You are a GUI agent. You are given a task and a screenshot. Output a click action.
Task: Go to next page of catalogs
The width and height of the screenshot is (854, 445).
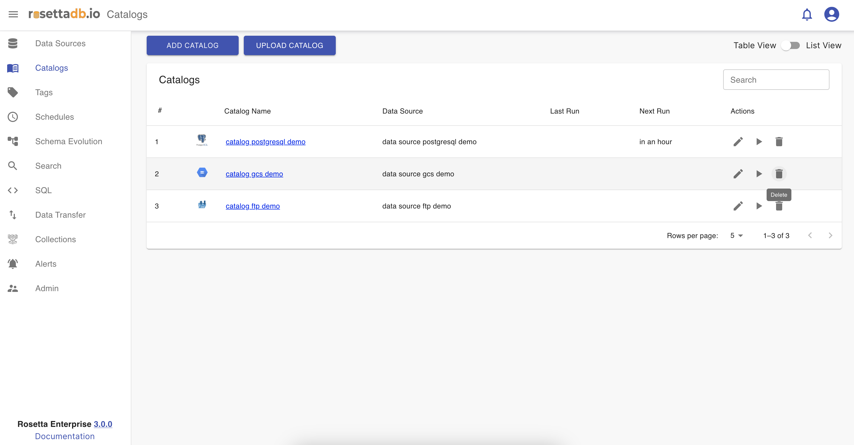830,236
